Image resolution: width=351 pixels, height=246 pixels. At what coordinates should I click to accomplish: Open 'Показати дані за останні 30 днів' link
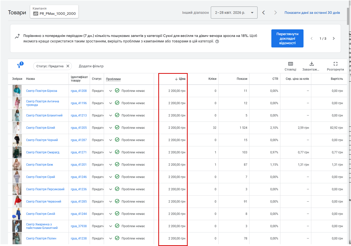click(x=312, y=13)
